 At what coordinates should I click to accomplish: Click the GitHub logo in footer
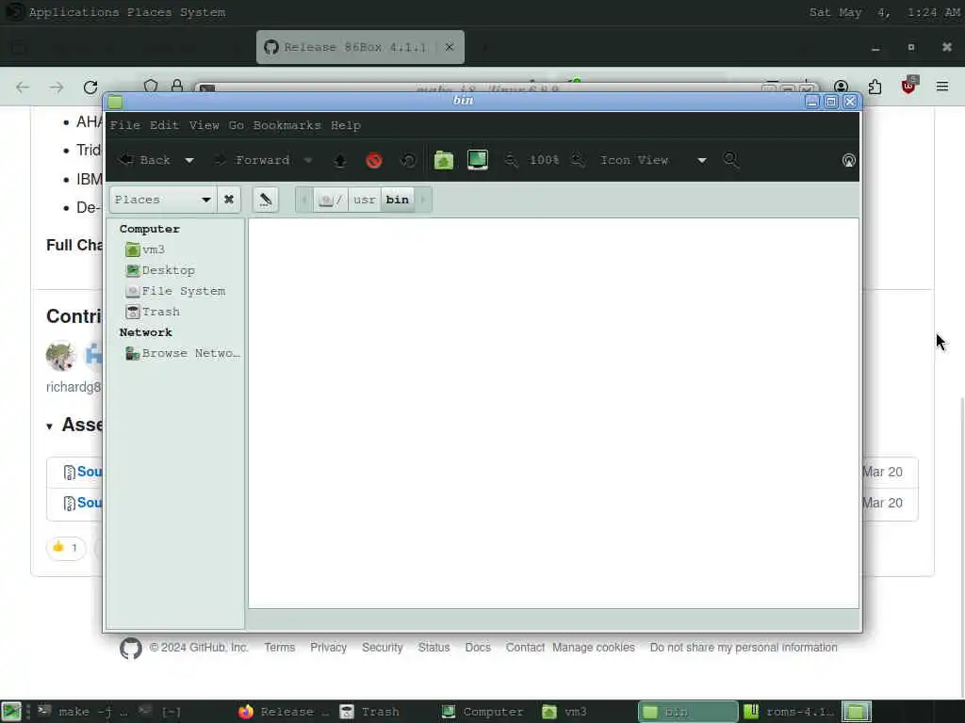pos(130,648)
